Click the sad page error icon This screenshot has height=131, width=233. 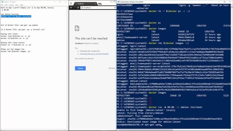[77, 28]
